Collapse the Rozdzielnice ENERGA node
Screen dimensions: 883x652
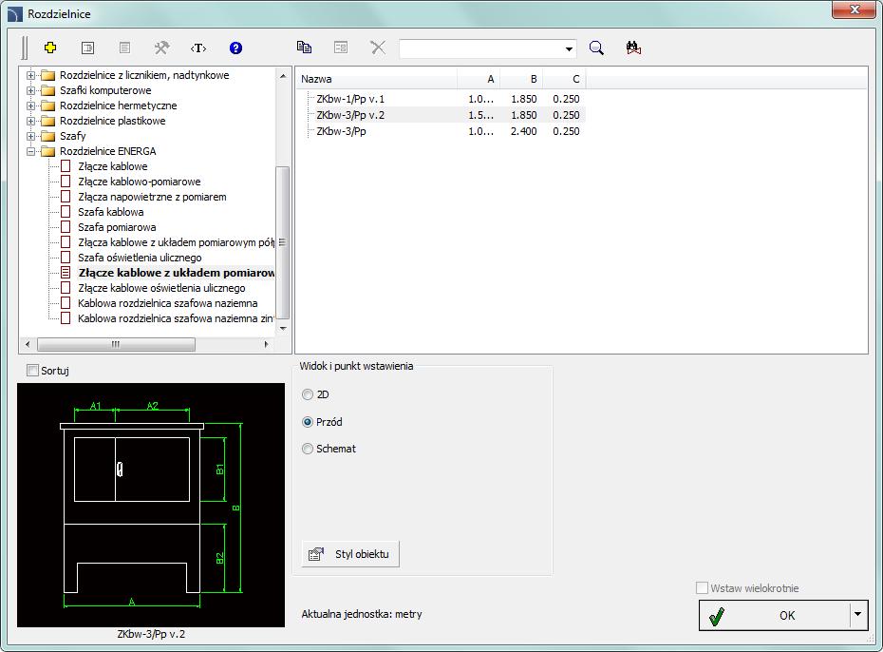pos(31,151)
